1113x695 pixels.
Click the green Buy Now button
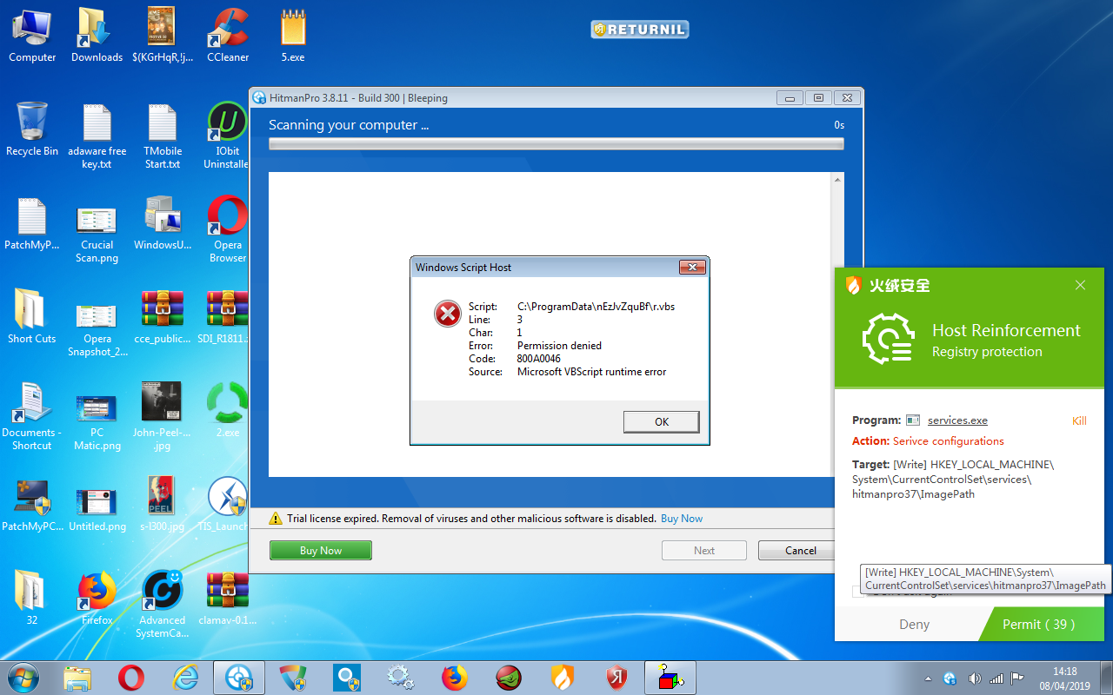coord(321,550)
